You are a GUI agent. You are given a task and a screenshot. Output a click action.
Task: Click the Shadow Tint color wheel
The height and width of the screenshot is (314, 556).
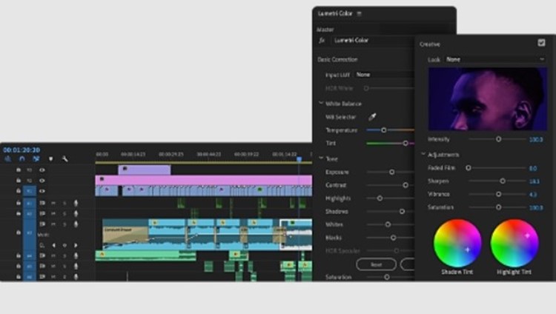457,243
